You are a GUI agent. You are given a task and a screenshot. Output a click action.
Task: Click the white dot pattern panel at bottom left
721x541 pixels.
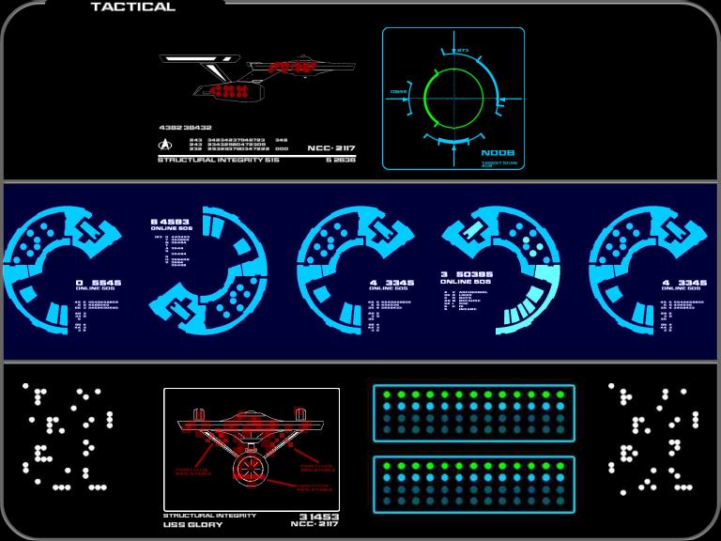click(x=68, y=437)
